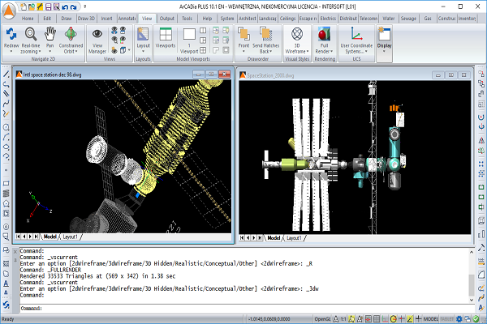Click the Redraw icon in Navigate 2D
Image resolution: width=487 pixels, height=324 pixels.
(12, 34)
